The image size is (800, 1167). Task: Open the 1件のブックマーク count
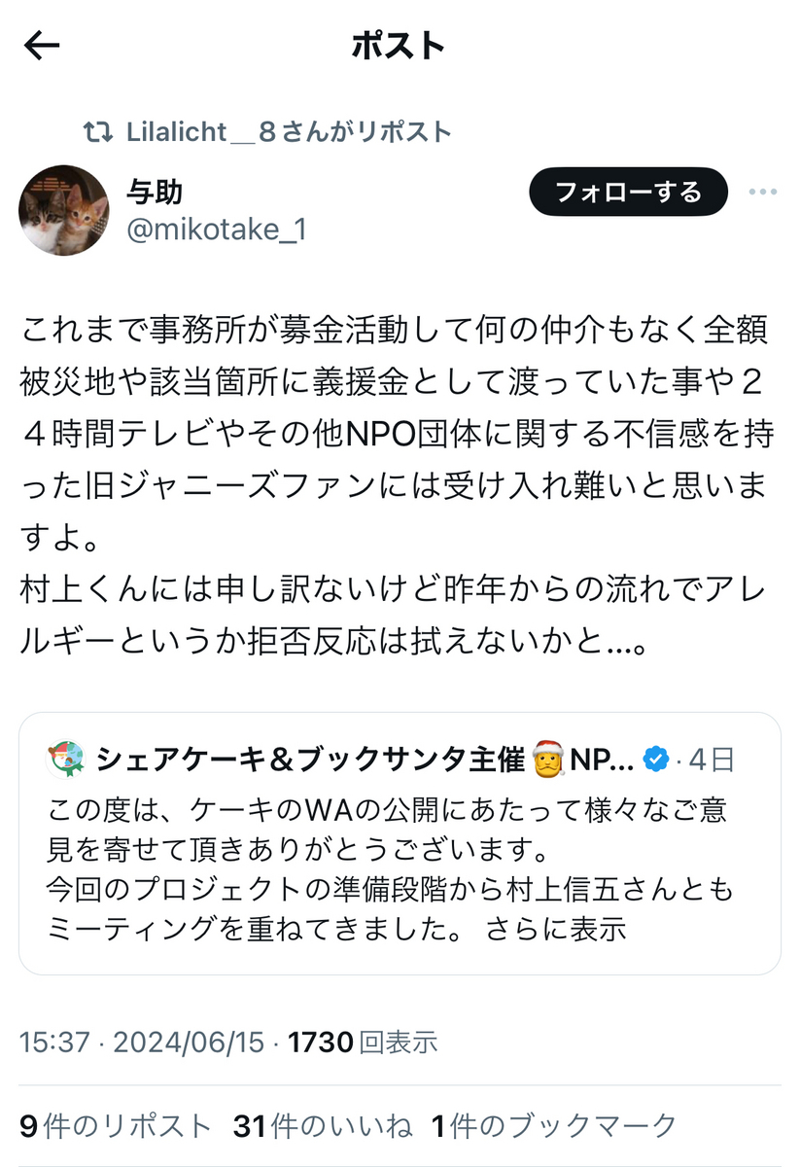tap(554, 1126)
